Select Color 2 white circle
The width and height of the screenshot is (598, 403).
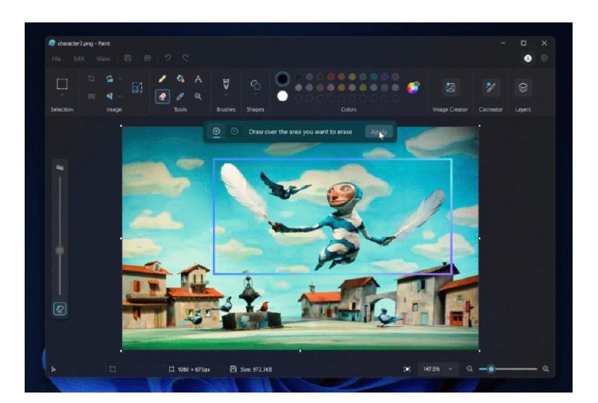[x=283, y=96]
